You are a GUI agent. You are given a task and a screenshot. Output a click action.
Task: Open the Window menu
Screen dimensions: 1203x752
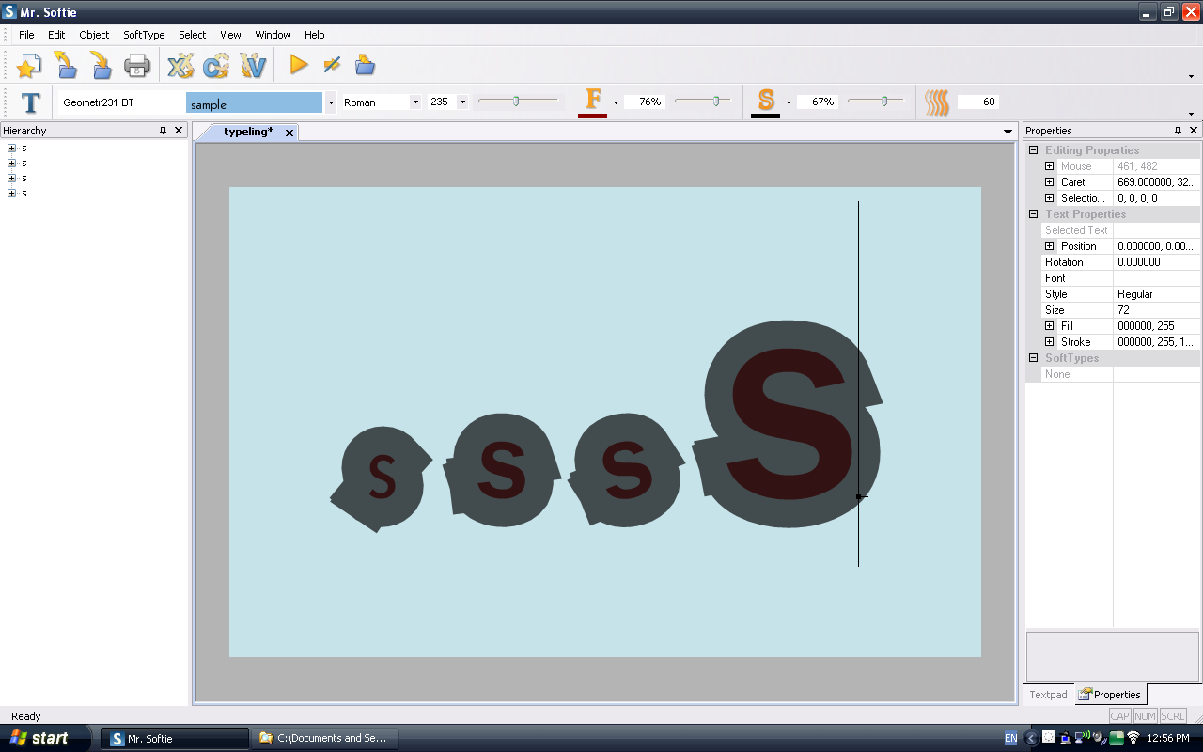tap(273, 35)
